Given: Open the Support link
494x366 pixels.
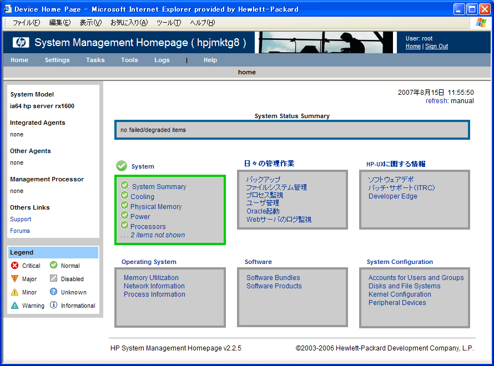Looking at the screenshot, I should point(21,219).
